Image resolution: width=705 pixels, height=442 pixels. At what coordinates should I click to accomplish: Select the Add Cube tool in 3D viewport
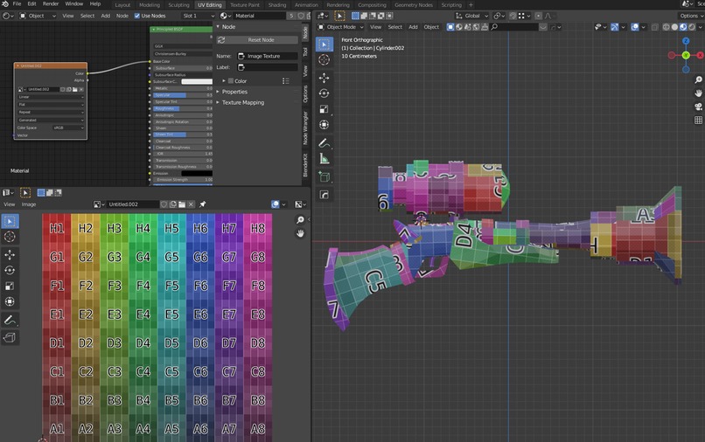click(x=324, y=176)
